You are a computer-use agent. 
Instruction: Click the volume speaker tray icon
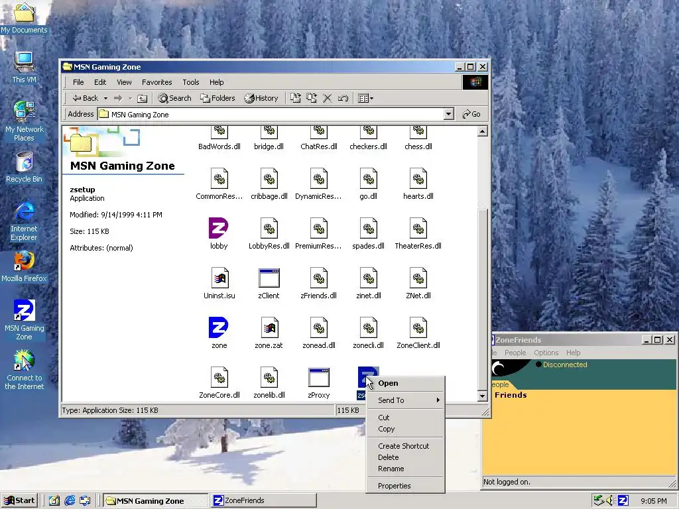tap(610, 500)
